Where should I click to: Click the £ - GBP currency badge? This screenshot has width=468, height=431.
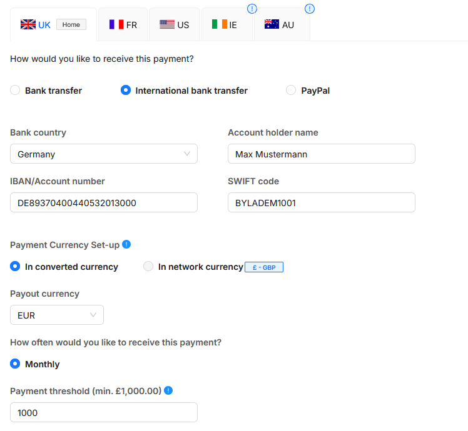pyautogui.click(x=264, y=267)
